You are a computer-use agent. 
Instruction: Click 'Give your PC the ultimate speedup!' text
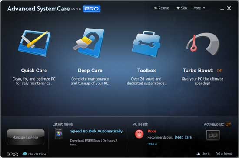click(202, 81)
